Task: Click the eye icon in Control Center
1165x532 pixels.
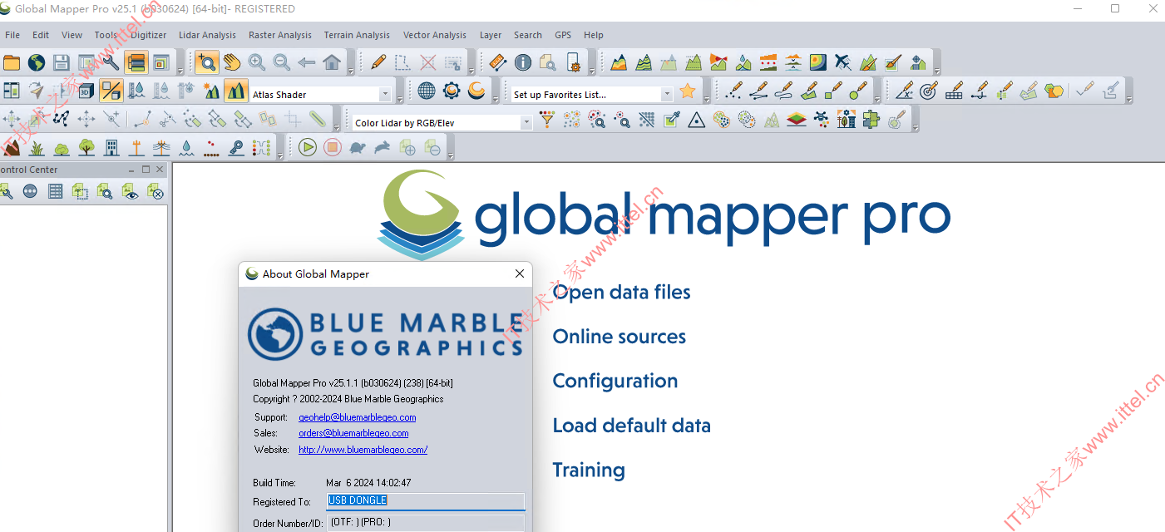Action: tap(131, 192)
